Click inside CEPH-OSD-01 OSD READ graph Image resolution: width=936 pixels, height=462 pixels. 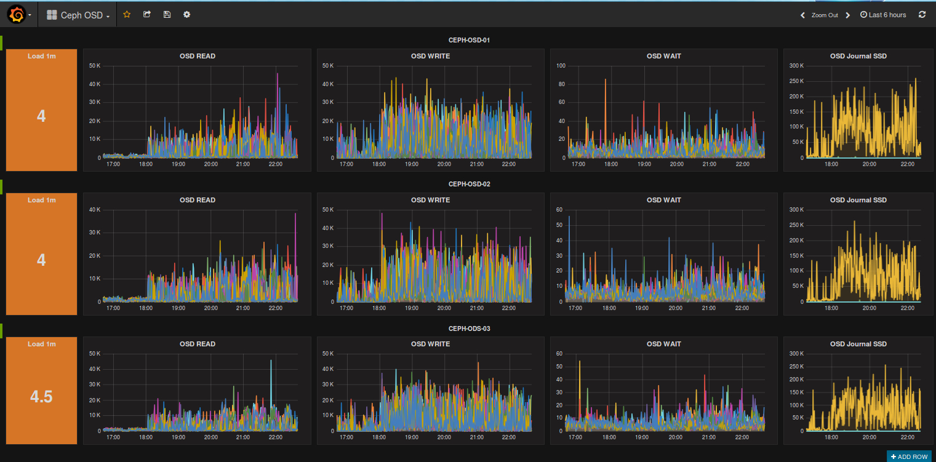200,111
